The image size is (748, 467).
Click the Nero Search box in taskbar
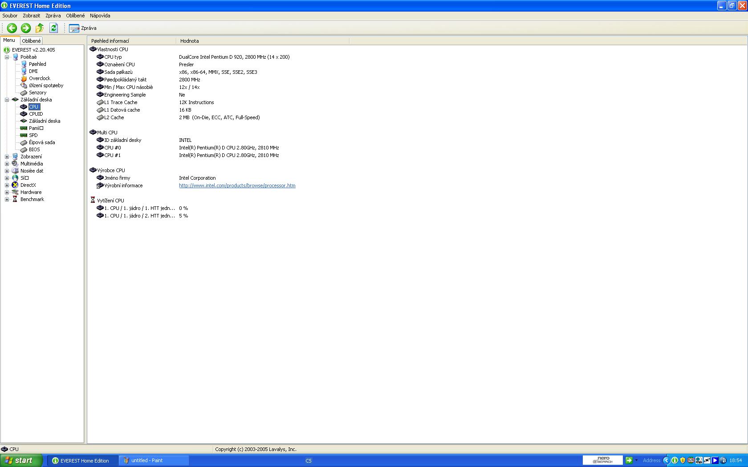[602, 460]
